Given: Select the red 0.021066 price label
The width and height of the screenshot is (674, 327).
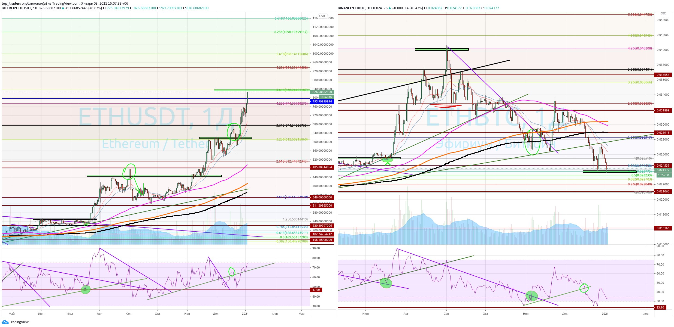Looking at the screenshot, I should click(663, 191).
